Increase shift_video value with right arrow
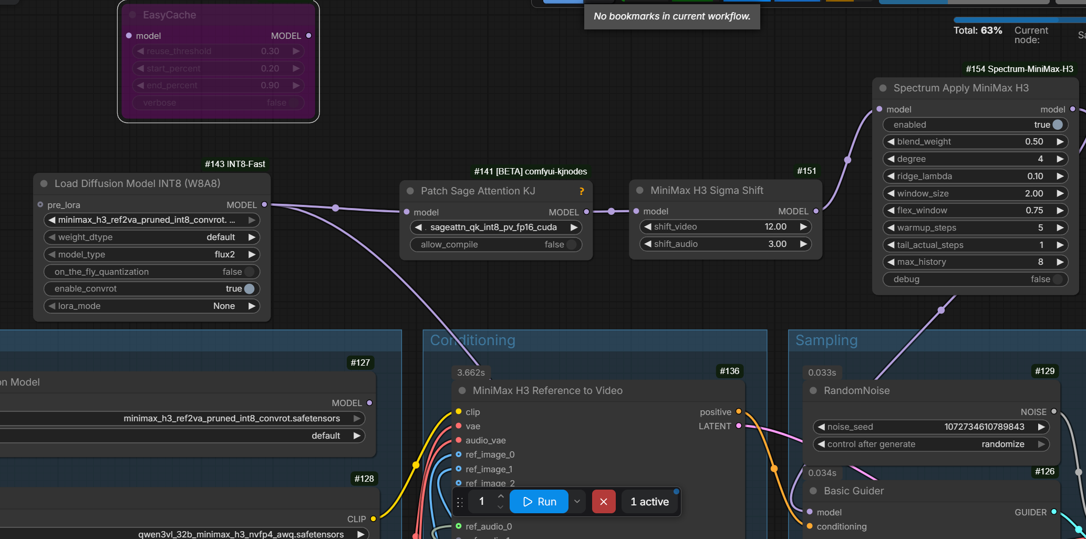The width and height of the screenshot is (1086, 539). (803, 226)
